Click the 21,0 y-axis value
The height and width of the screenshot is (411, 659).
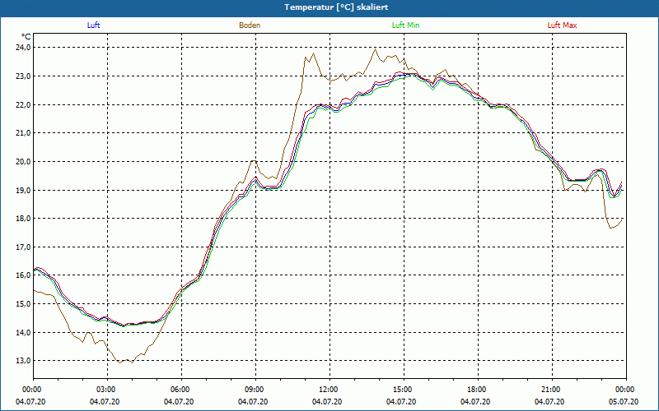[x=23, y=133]
